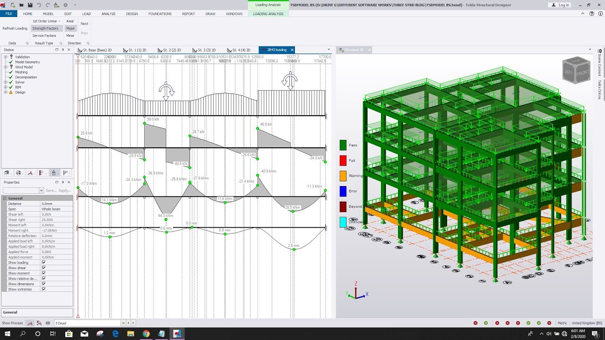This screenshot has height=340, width=605.
Task: Expand the Validation tree node
Action: 6,57
